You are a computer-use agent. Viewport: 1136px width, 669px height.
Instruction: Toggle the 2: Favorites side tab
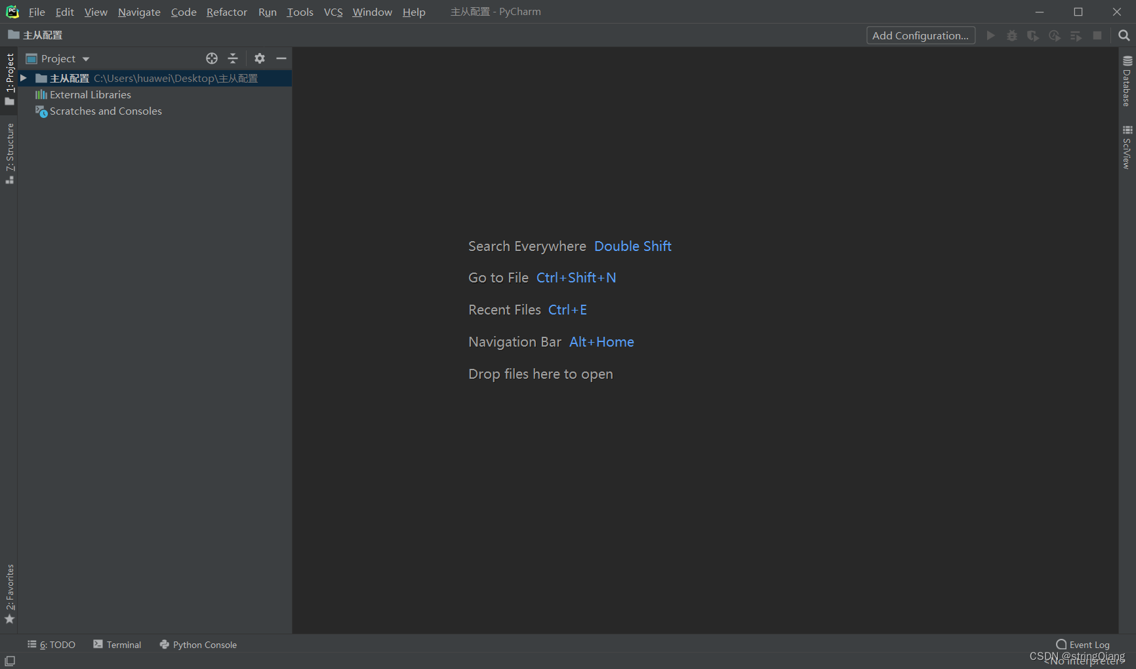9,594
